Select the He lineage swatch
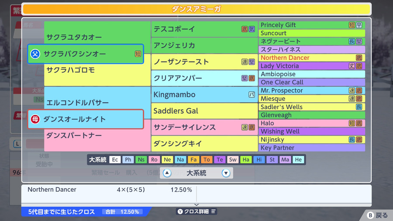The image size is (393, 221). tap(298, 159)
